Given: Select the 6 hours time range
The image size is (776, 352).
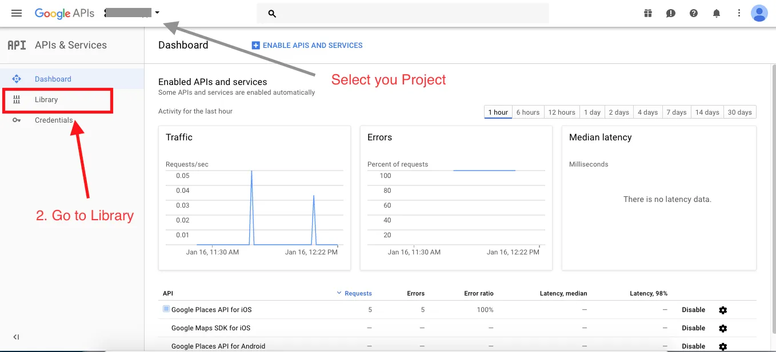Looking at the screenshot, I should [528, 112].
